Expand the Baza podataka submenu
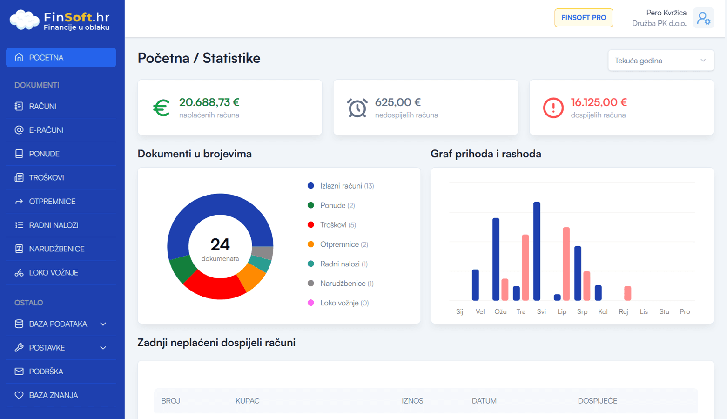727x419 pixels. 103,324
